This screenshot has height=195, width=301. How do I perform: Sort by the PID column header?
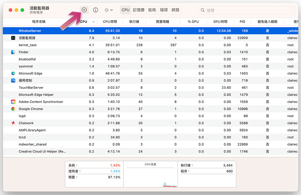coord(242,22)
